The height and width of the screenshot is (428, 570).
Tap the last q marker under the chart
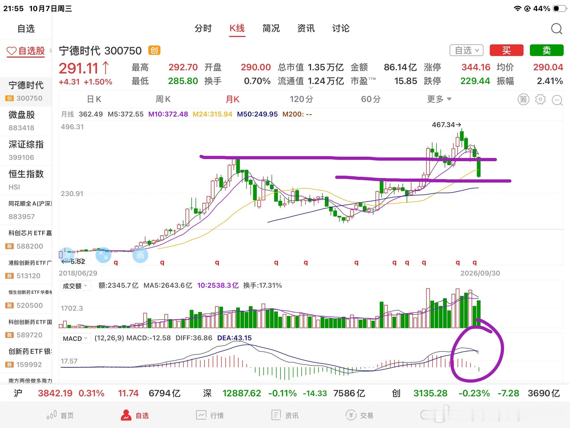tap(474, 262)
